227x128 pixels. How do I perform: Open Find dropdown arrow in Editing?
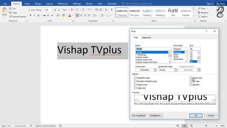coord(207,9)
